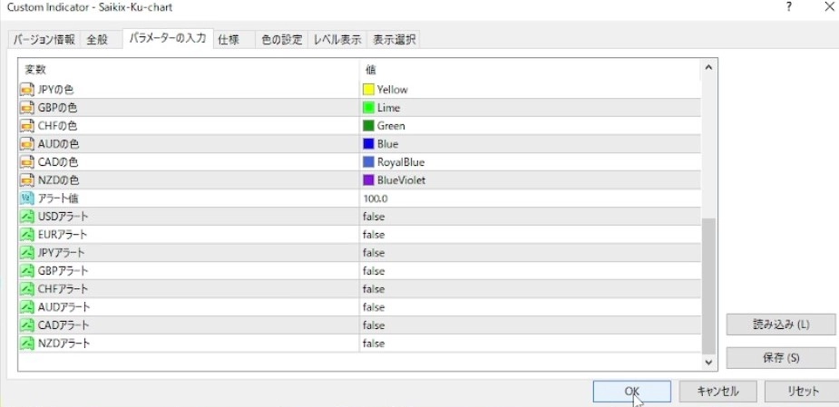This screenshot has height=407, width=839.
Task: Click the scrollbar up arrow in parameter list
Action: pyautogui.click(x=708, y=67)
